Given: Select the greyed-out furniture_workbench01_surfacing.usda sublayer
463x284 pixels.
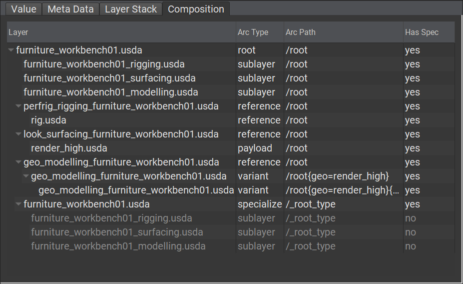Looking at the screenshot, I should 117,232.
